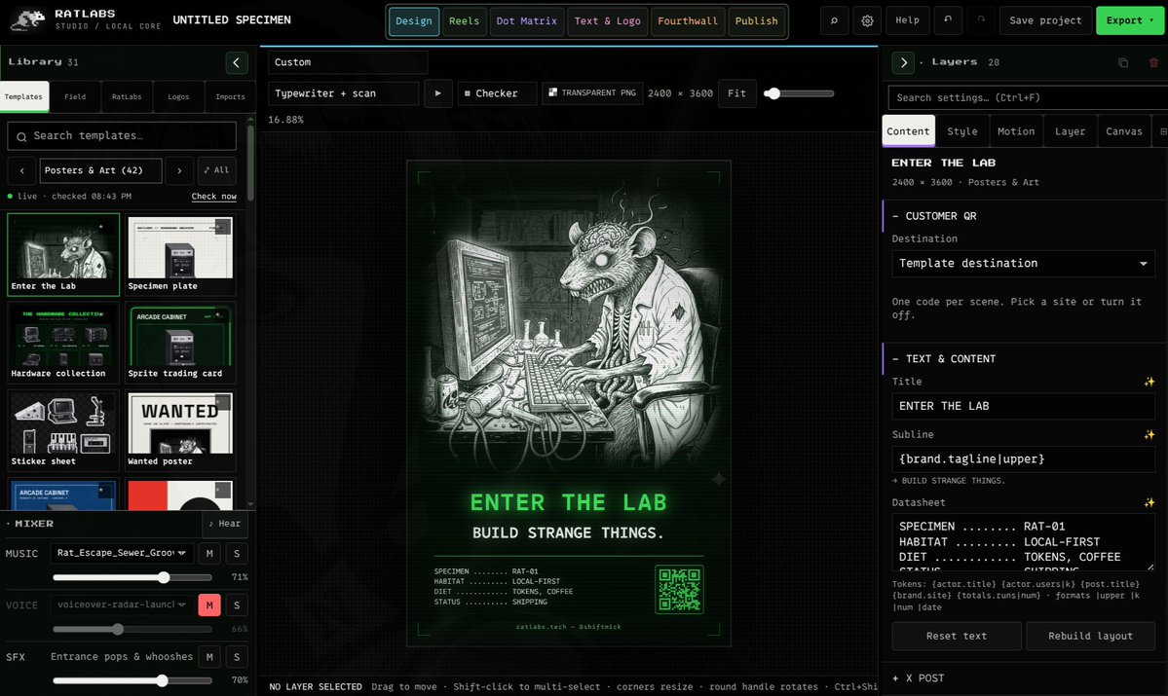Solo the MUSIC track
Image resolution: width=1168 pixels, height=696 pixels.
[x=237, y=553]
